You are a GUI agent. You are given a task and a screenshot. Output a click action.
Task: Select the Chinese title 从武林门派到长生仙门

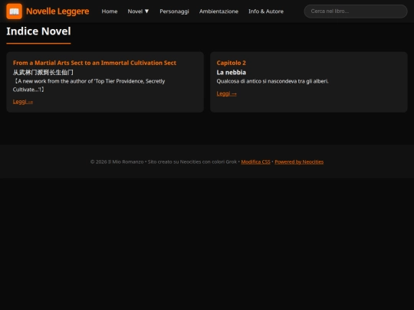click(43, 72)
